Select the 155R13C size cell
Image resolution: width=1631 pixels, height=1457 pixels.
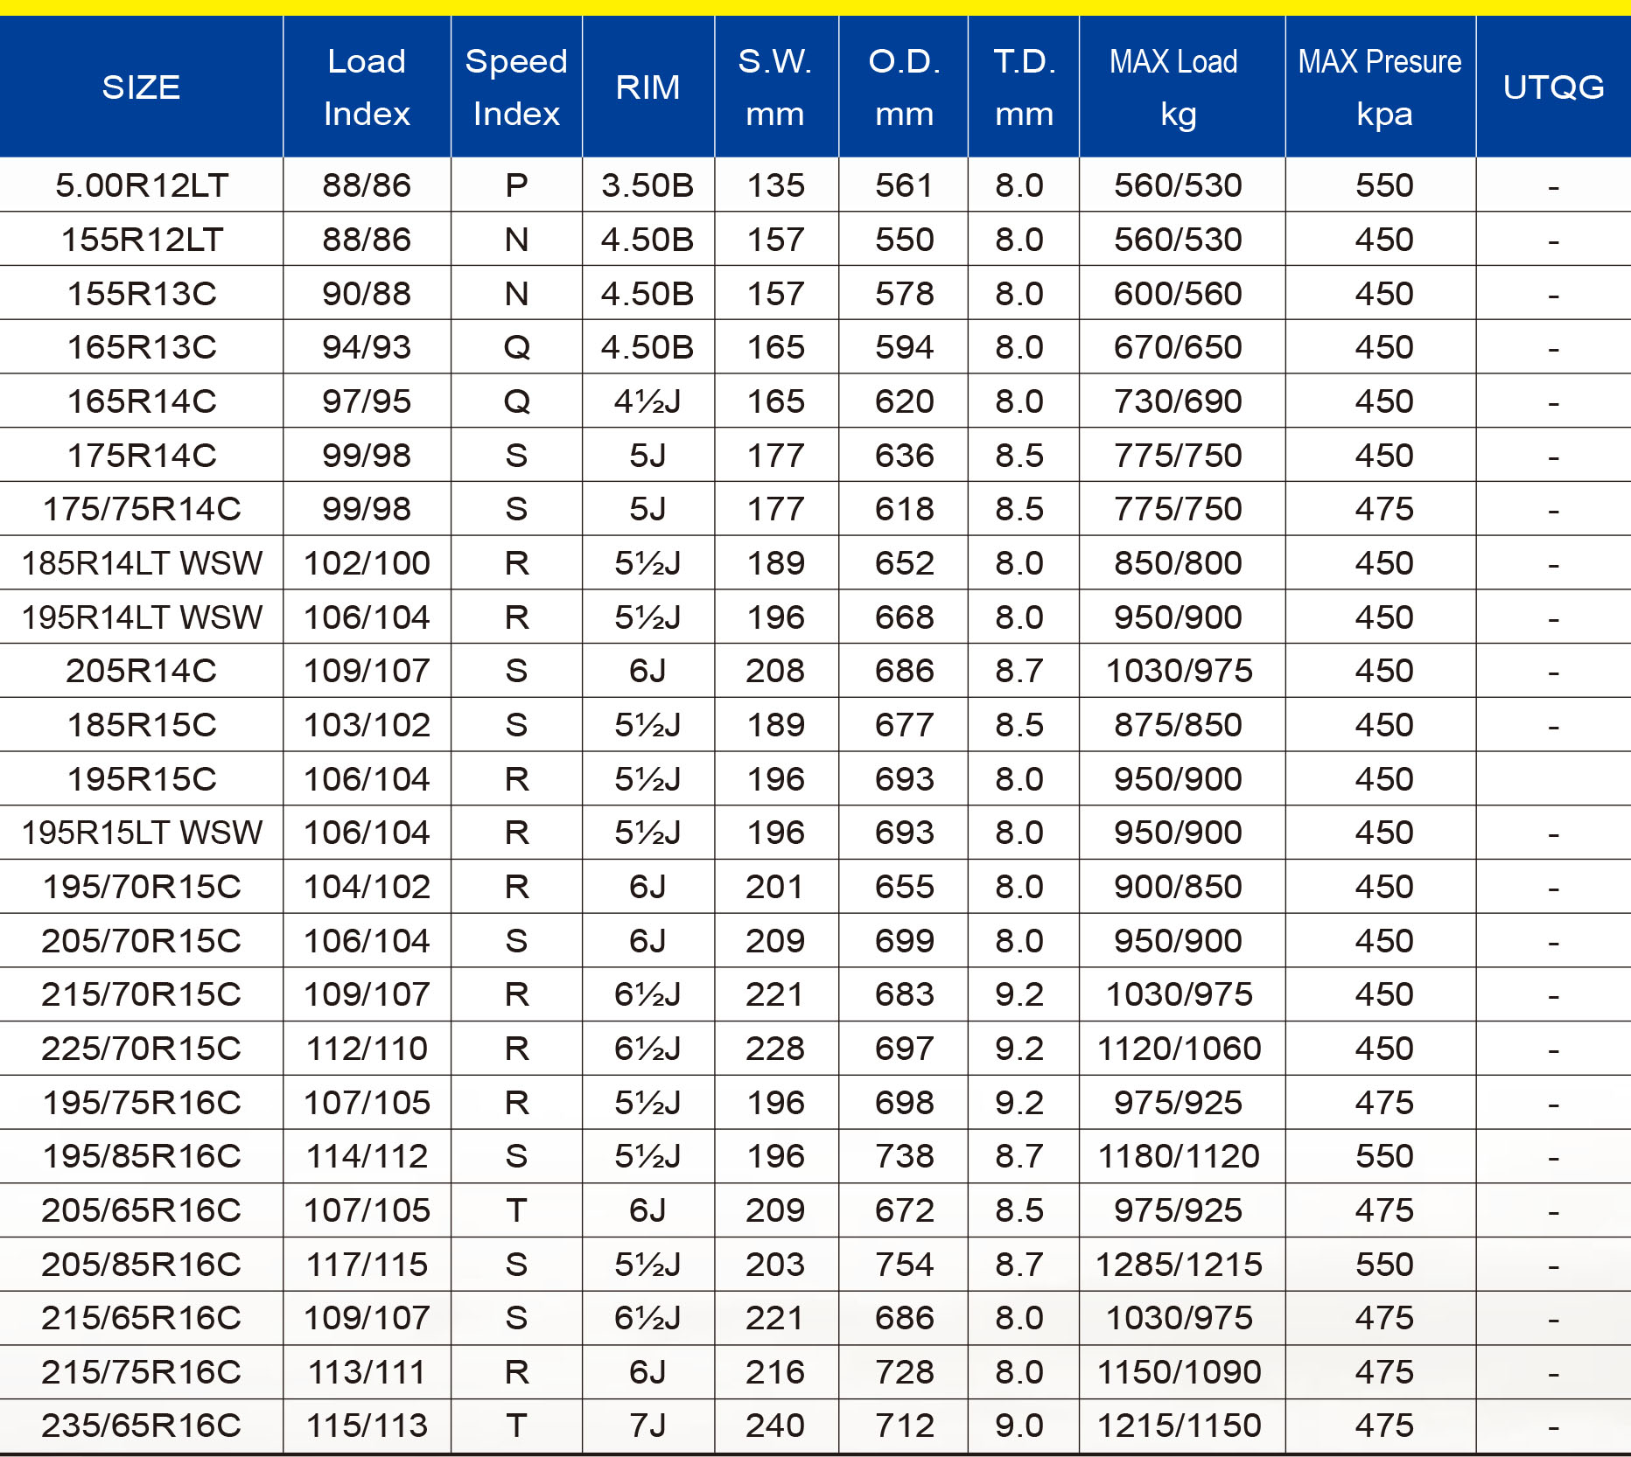[x=141, y=294]
